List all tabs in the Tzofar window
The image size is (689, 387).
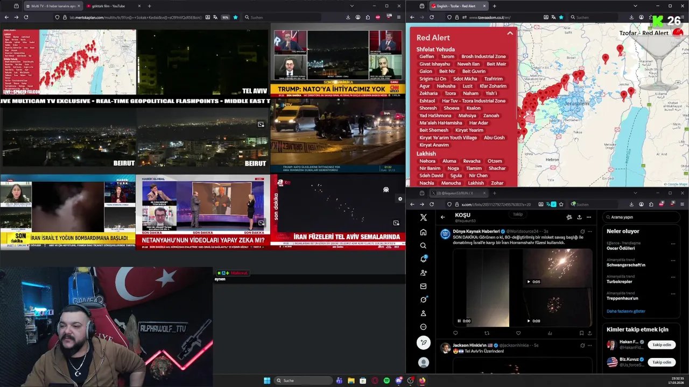[635, 6]
